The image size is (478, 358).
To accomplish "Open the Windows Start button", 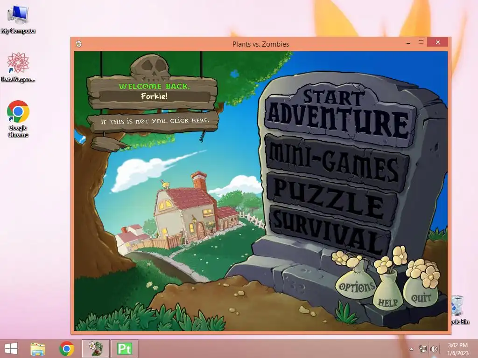I will click(x=11, y=349).
